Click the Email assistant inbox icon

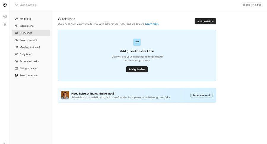pos(16,40)
